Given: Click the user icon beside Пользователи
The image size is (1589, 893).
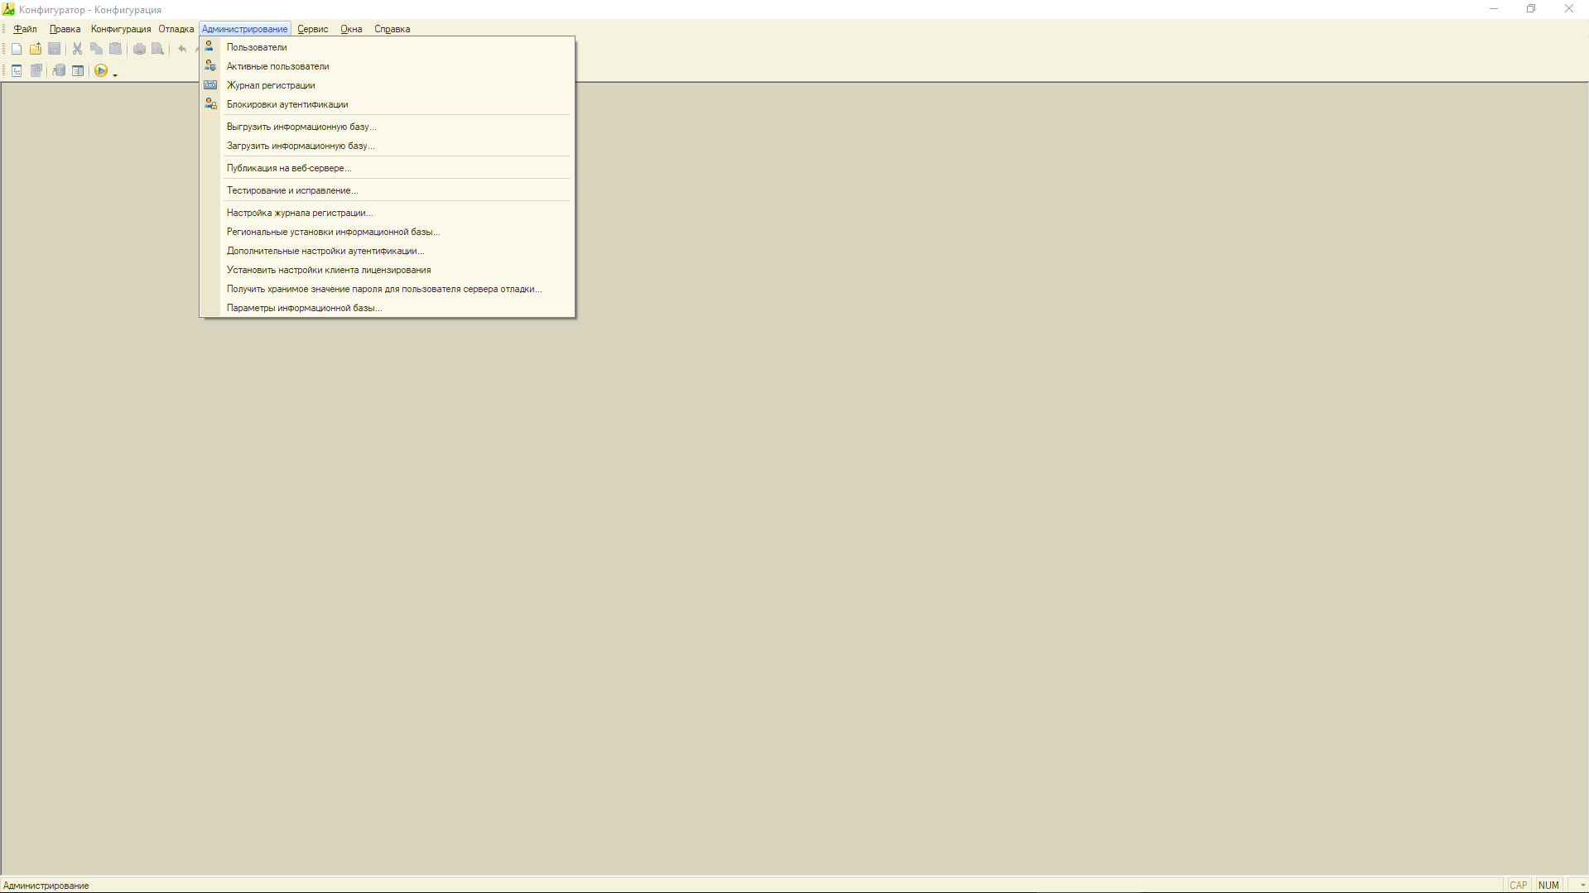Looking at the screenshot, I should (x=210, y=46).
